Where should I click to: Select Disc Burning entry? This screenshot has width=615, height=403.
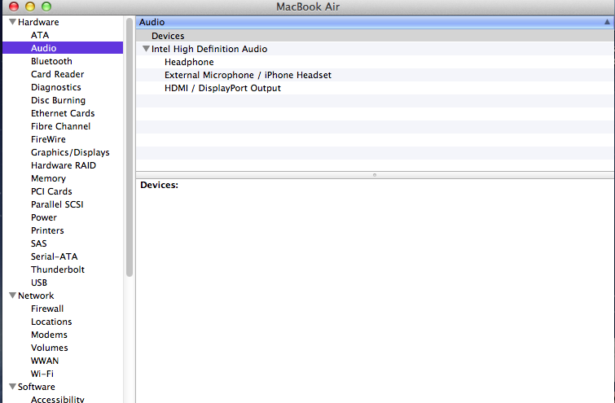tap(58, 100)
